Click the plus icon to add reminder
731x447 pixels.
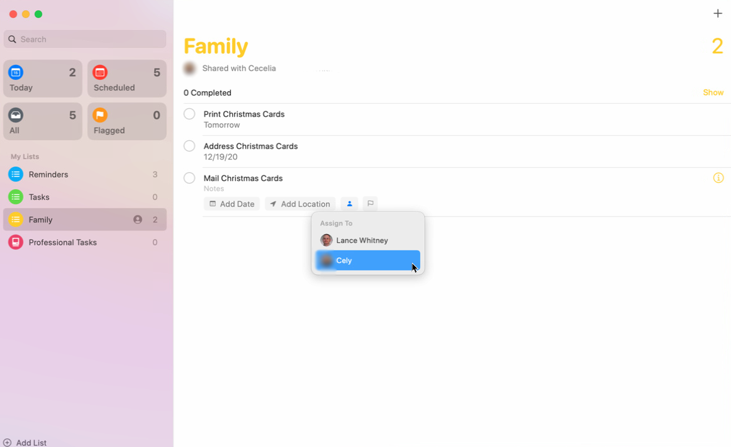pos(717,13)
